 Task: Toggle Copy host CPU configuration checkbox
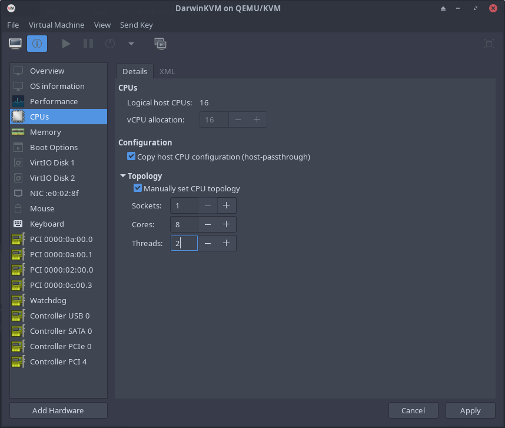point(131,157)
